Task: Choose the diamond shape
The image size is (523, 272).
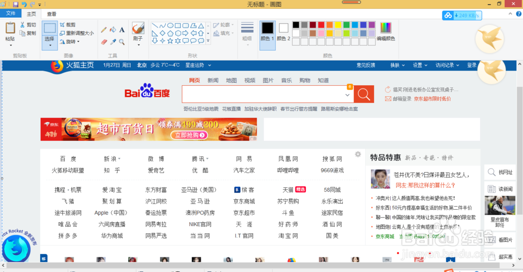Action: coord(163,33)
